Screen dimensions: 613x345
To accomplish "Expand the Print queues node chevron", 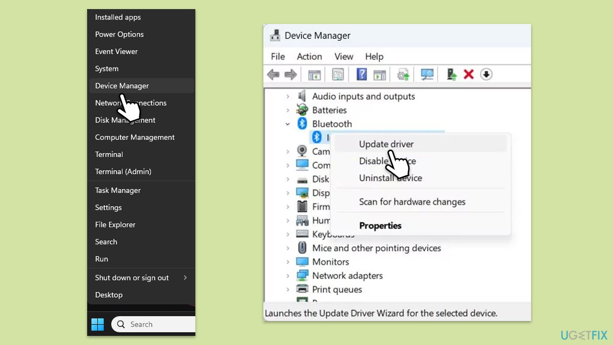I will pos(288,289).
